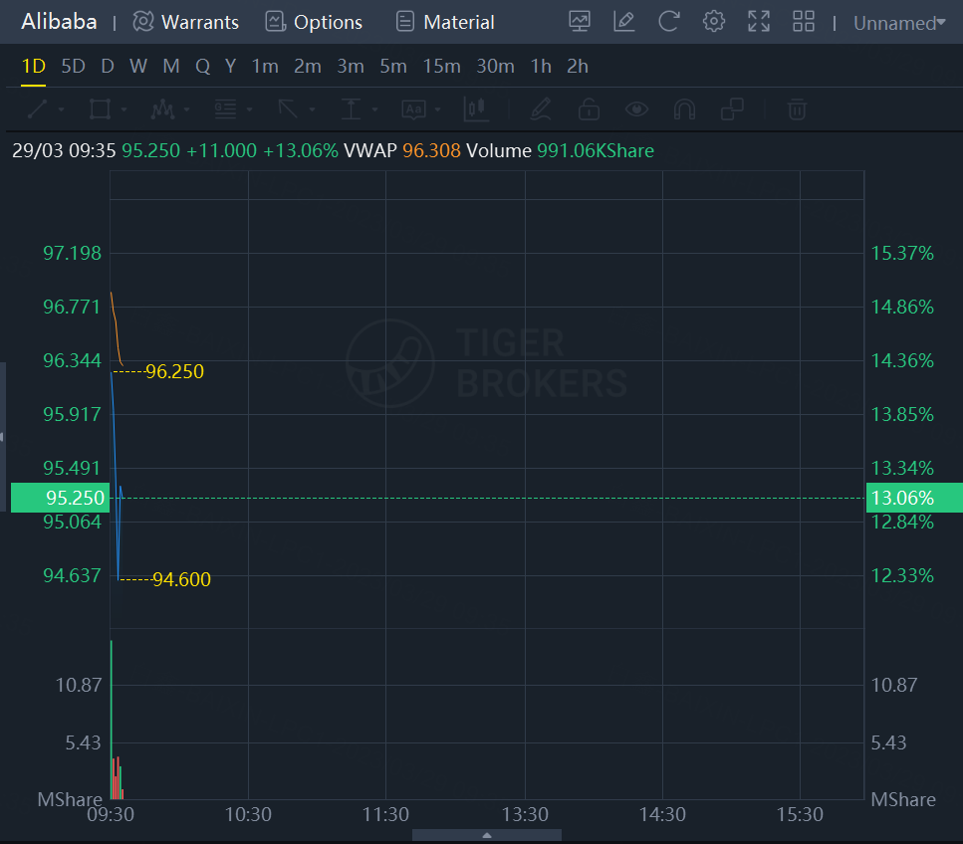963x844 pixels.
Task: Expand the text tool options arrow
Action: click(x=437, y=109)
